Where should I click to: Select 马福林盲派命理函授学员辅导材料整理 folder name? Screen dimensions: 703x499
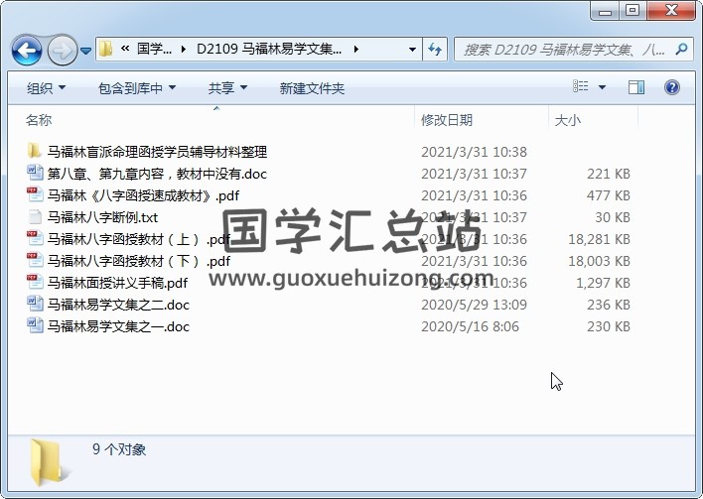click(157, 152)
